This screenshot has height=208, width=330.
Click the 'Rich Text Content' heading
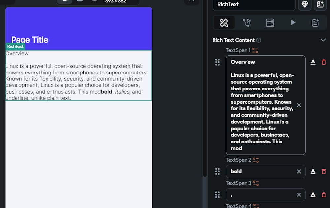click(x=234, y=40)
